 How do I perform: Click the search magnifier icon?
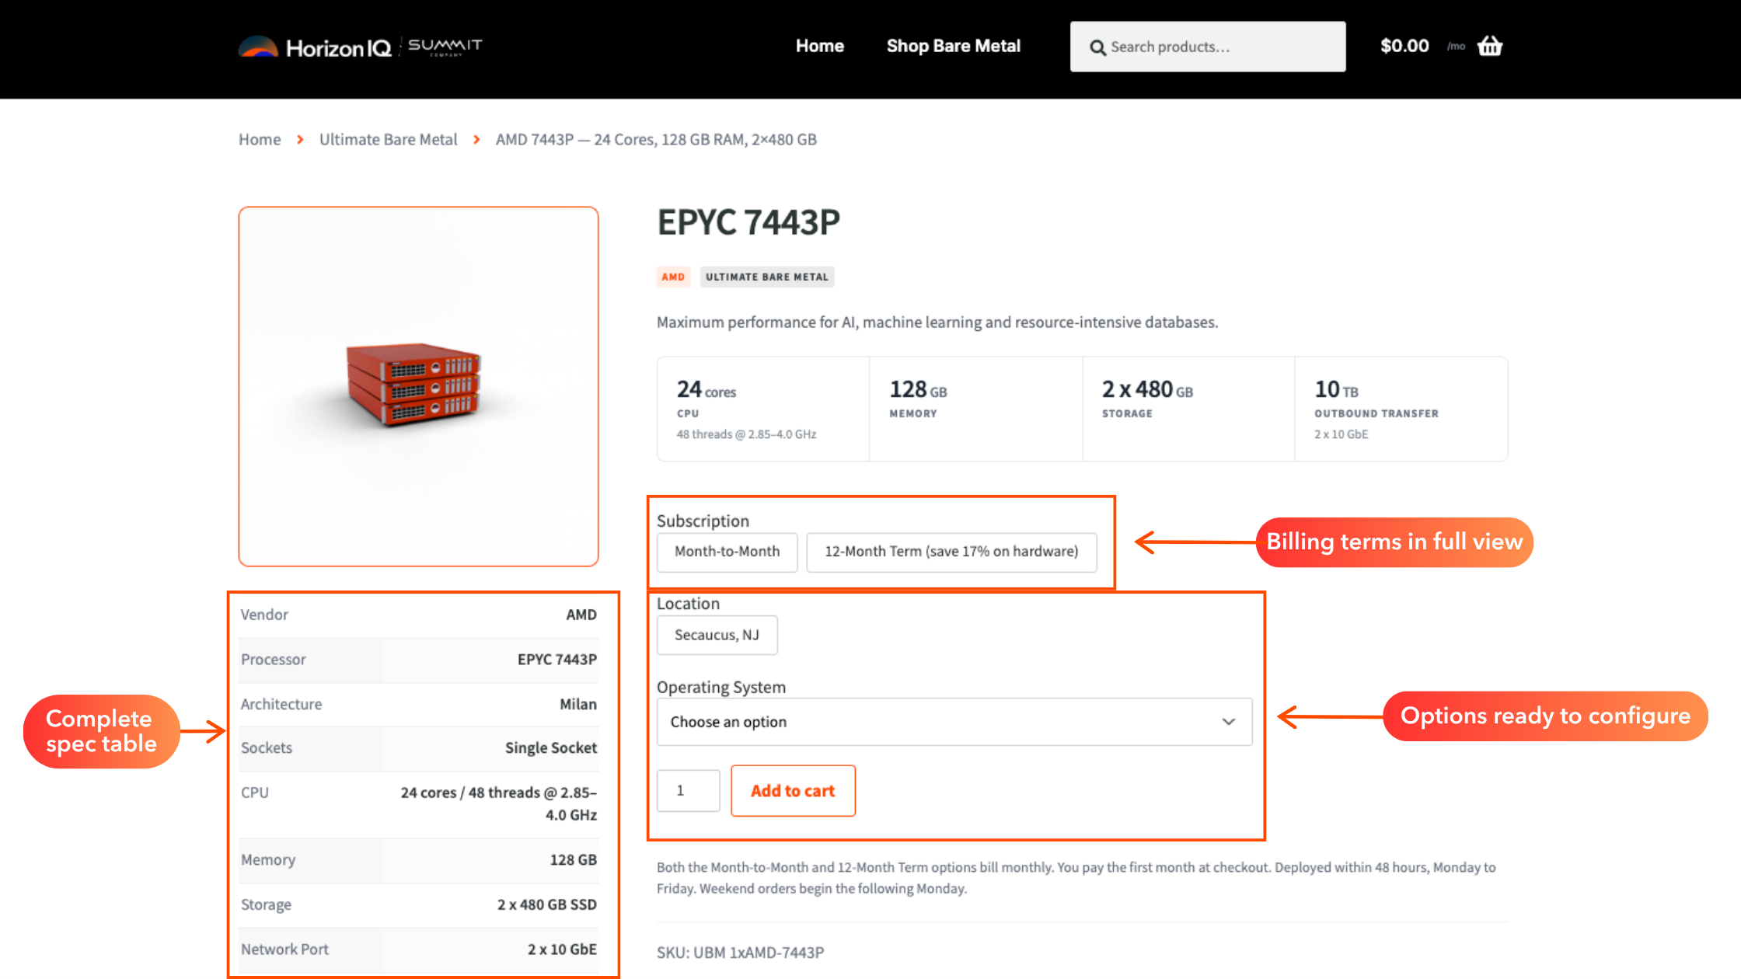coord(1097,47)
